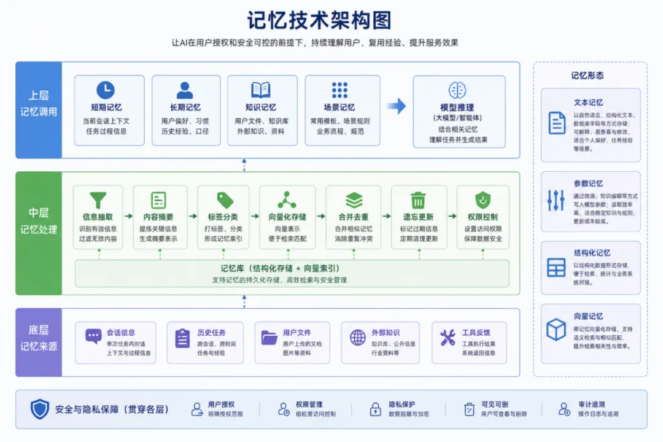Viewport: 663px width, 442px height.
Task: Click the 模型推理 card title
Action: [x=457, y=107]
